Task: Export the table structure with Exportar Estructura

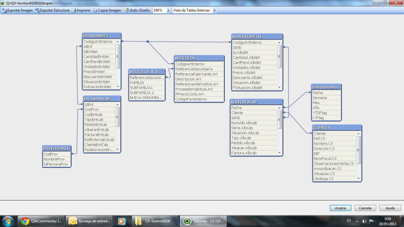Action: (52, 10)
